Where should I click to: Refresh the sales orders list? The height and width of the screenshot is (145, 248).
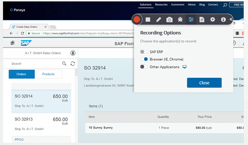pos(73,64)
